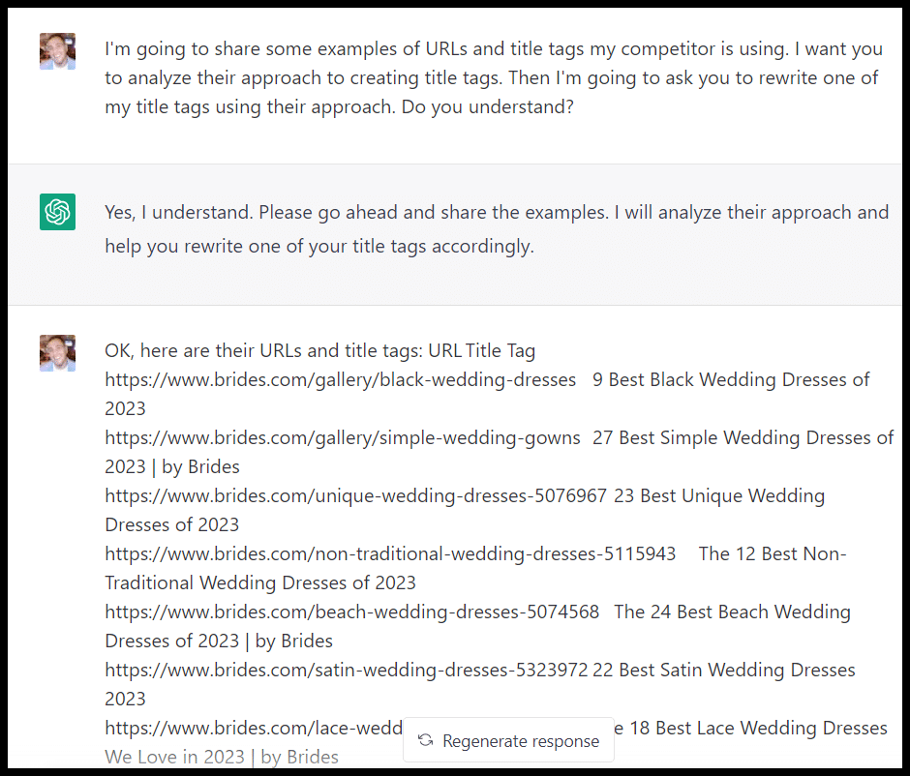Visit the beach-wedding-dresses-5074568 URL
This screenshot has width=910, height=776.
351,612
